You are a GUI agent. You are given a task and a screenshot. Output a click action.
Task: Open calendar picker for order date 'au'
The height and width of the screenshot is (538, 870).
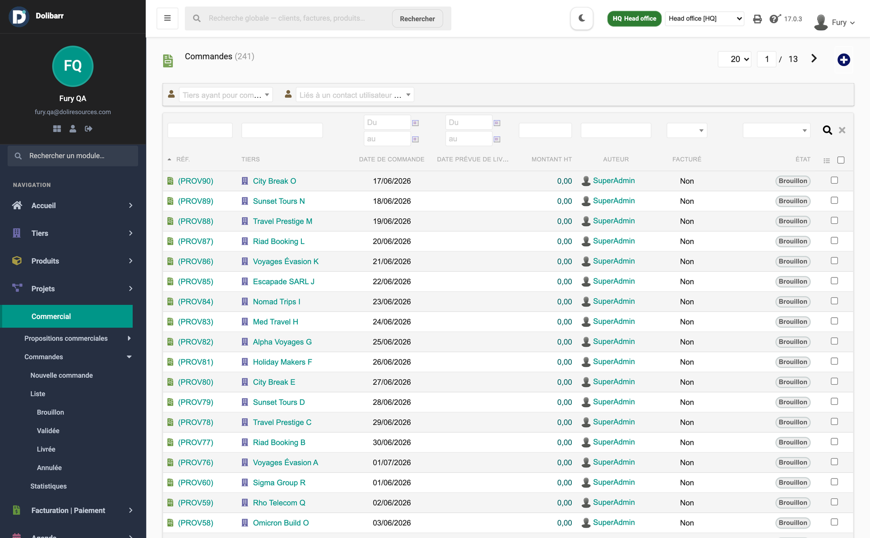click(415, 139)
